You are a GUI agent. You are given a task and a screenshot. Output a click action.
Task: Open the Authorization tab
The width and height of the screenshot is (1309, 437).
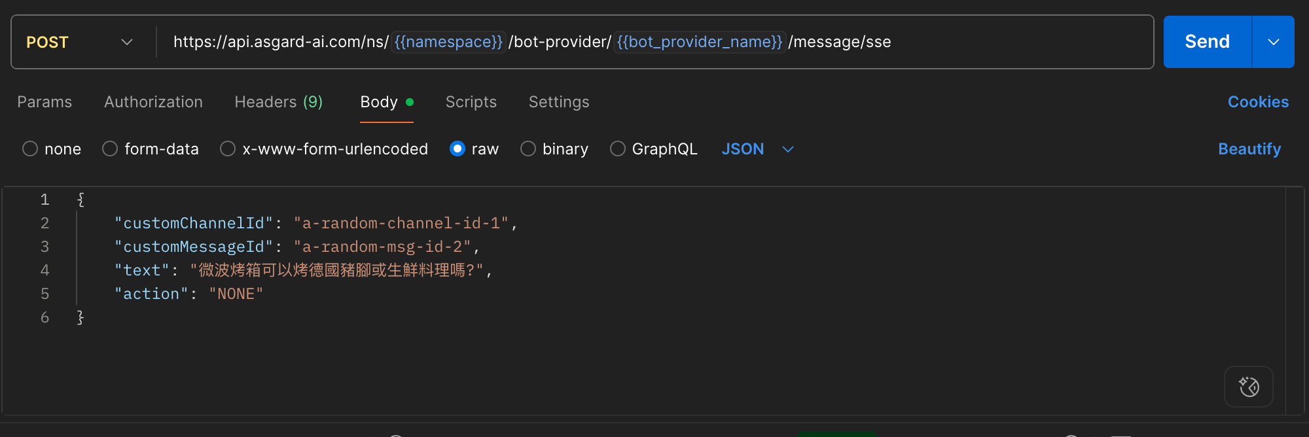tap(153, 102)
